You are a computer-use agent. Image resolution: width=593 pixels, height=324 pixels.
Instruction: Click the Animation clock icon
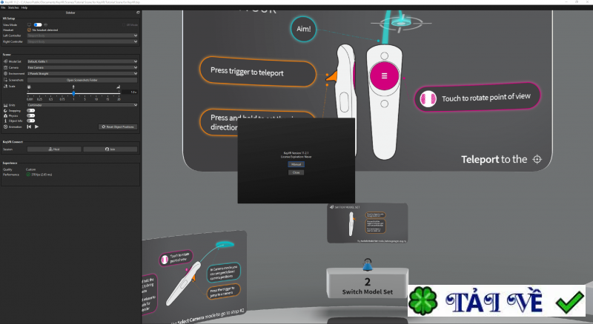(x=5, y=127)
